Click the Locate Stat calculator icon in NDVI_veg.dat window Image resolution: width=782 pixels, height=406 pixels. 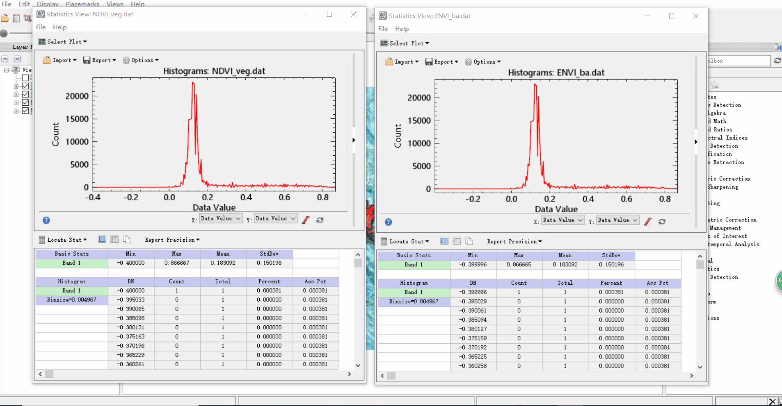click(42, 240)
